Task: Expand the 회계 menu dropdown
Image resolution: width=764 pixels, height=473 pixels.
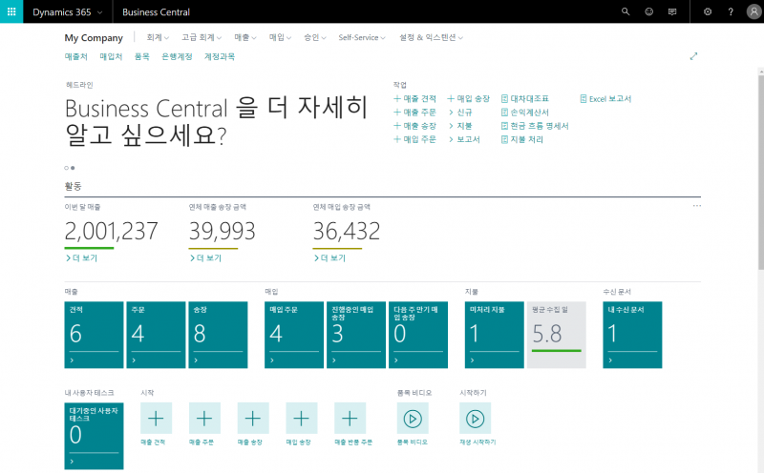Action: click(158, 37)
